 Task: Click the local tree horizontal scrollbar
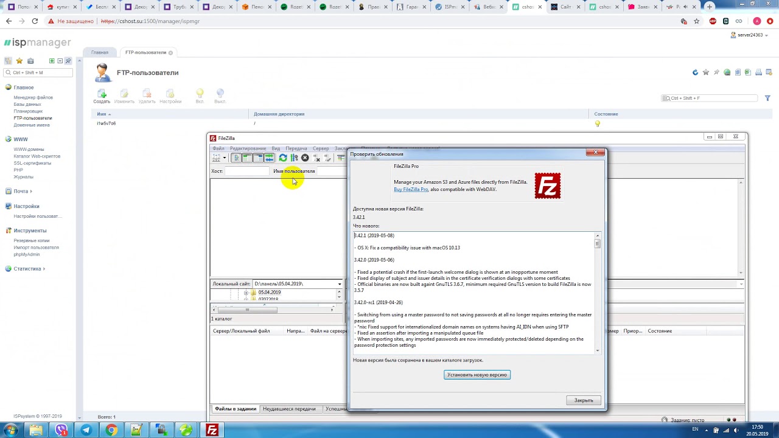click(247, 310)
